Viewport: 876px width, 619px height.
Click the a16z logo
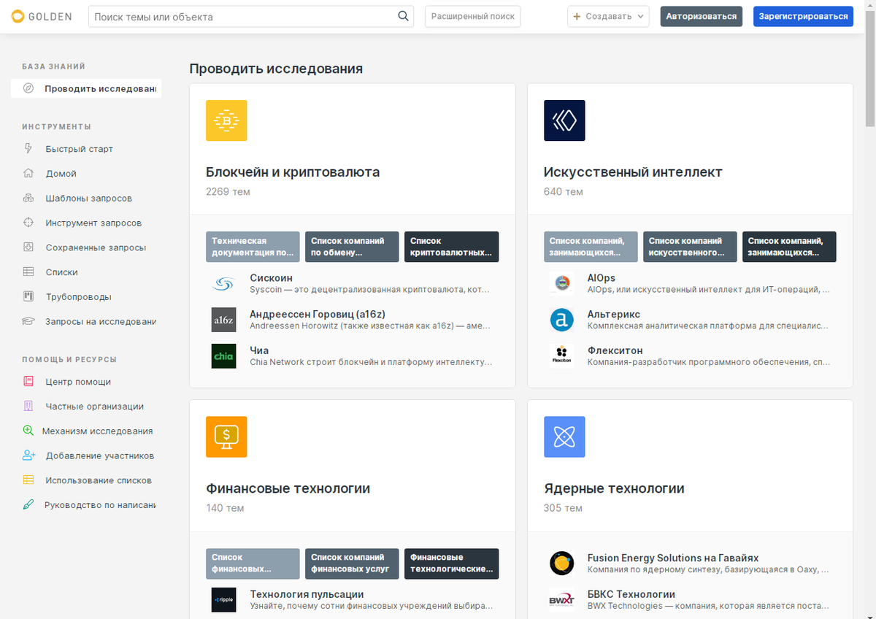(223, 320)
